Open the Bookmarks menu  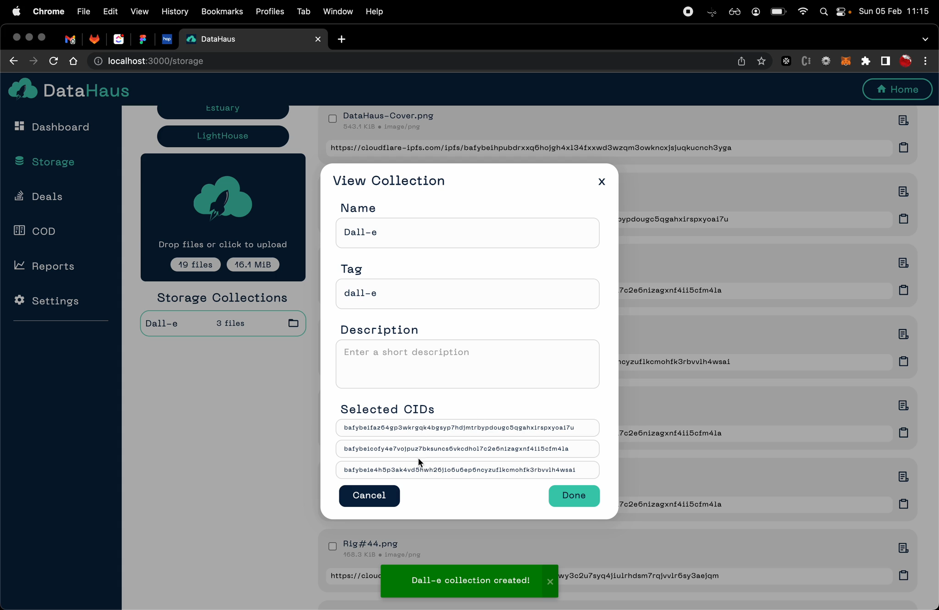222,11
